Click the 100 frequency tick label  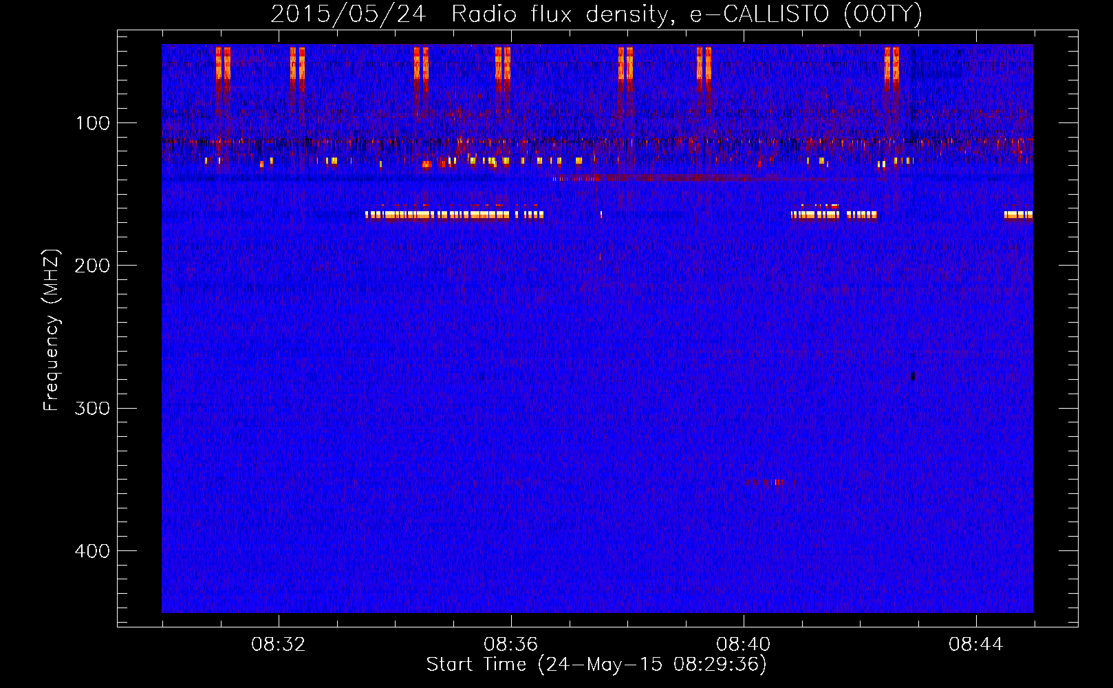click(93, 123)
